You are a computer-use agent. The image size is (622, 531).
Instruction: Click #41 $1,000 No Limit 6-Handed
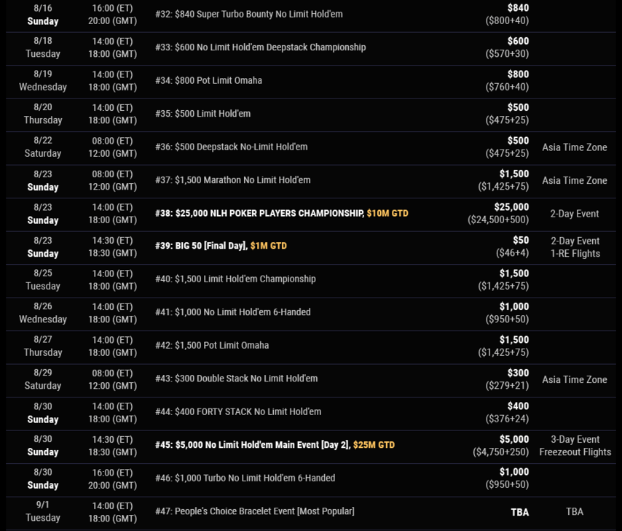[232, 312]
